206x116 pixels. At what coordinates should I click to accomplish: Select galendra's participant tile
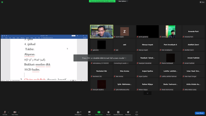(102, 45)
